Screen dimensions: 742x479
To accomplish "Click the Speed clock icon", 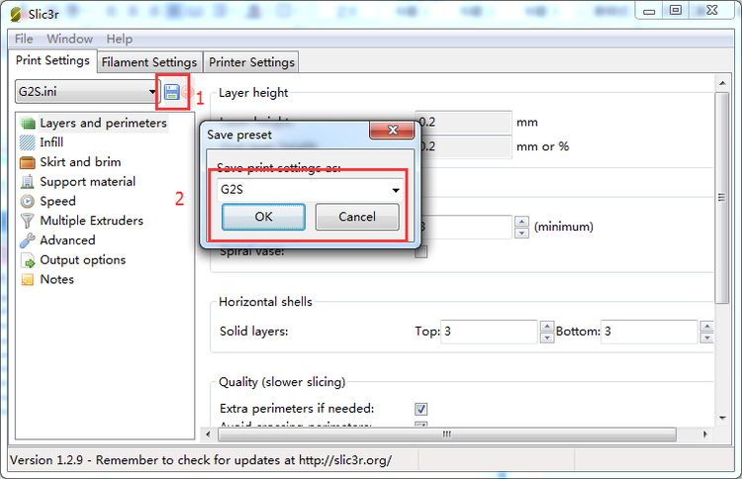I will [28, 202].
